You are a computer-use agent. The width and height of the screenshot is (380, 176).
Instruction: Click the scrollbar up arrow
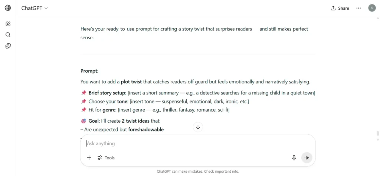coord(377,18)
